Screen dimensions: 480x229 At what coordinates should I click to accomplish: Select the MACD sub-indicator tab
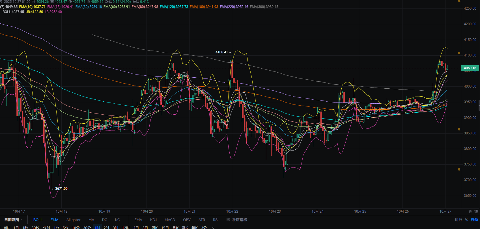pyautogui.click(x=170, y=220)
